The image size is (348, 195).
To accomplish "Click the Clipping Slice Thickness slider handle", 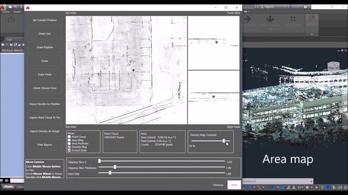I will [115, 167].
